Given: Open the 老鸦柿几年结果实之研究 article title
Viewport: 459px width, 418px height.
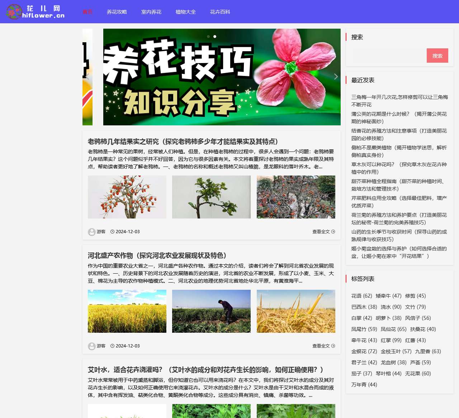Looking at the screenshot, I should pyautogui.click(x=183, y=141).
